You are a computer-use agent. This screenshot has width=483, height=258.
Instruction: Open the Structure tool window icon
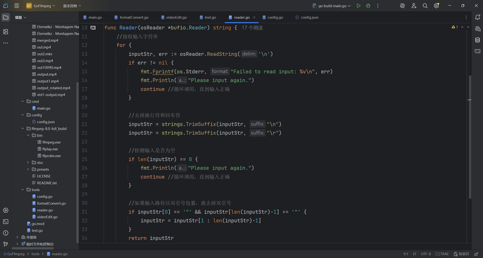coord(5,32)
